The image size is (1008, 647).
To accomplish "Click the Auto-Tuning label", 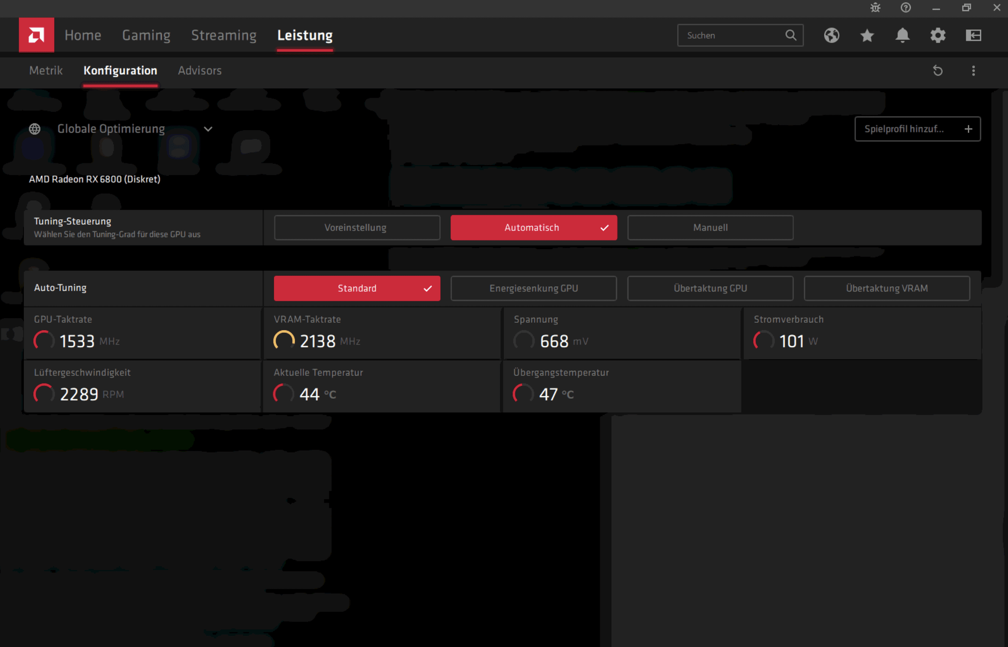I will [60, 288].
